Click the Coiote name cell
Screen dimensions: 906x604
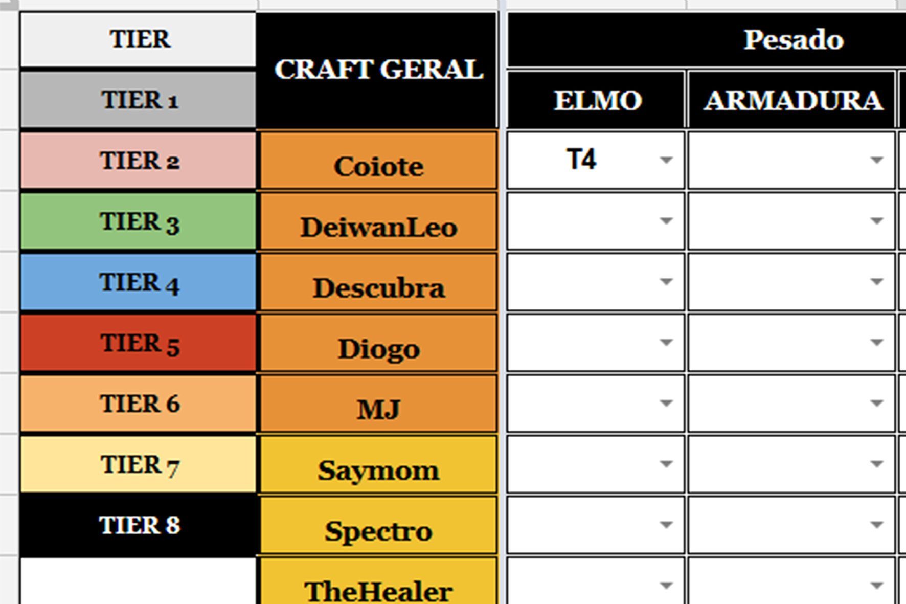point(378,161)
